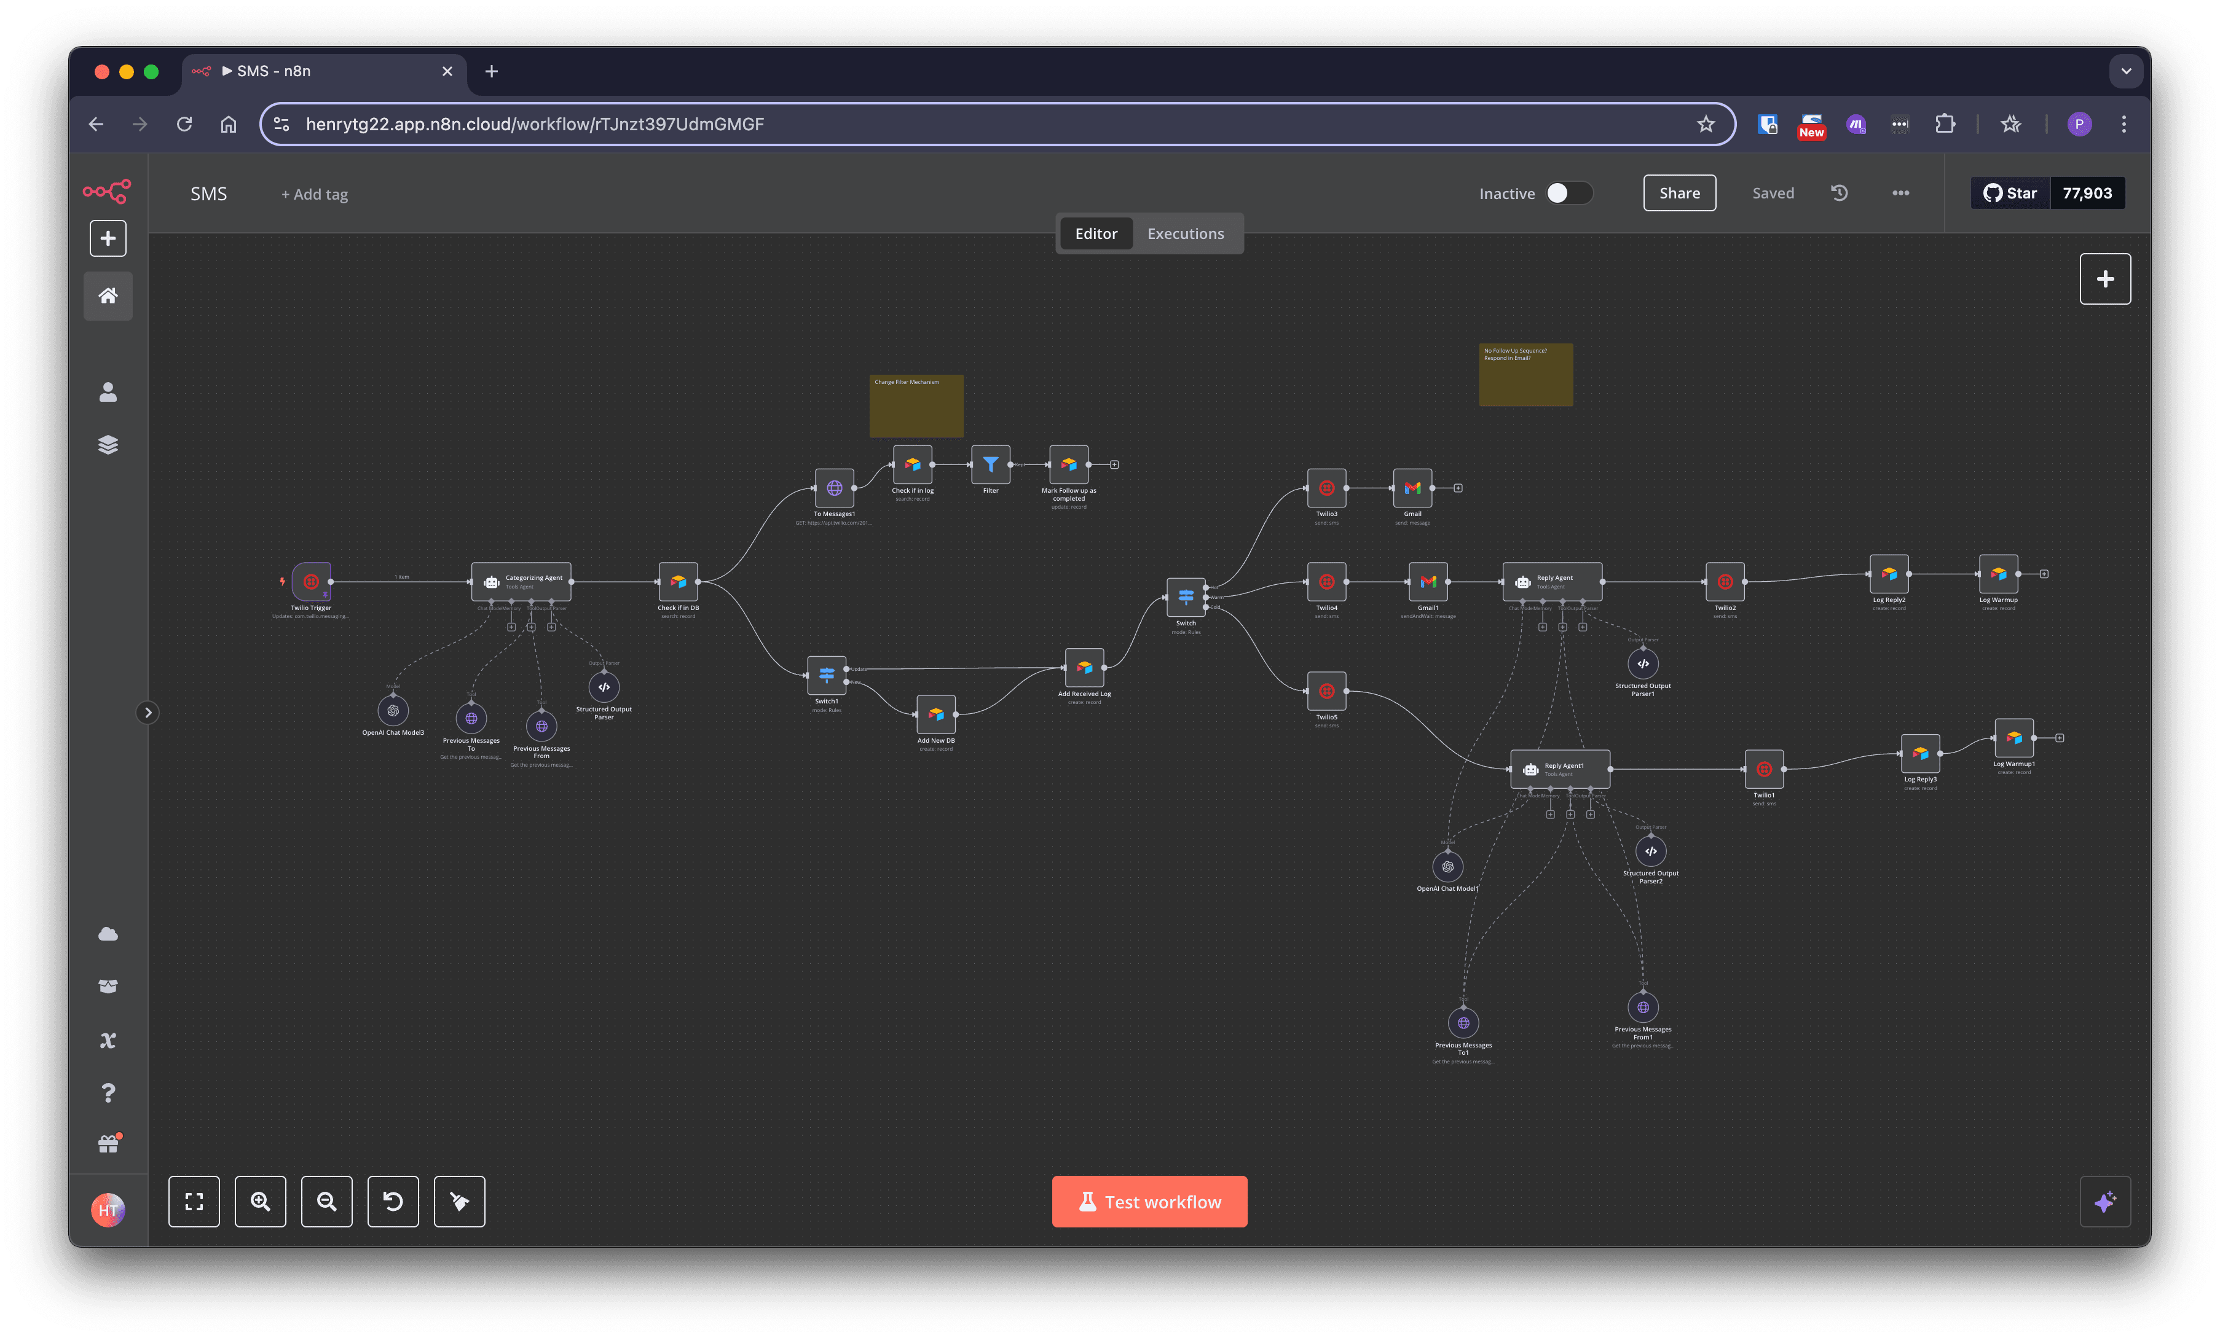The height and width of the screenshot is (1338, 2220).
Task: Select the Gmail1 node
Action: pyautogui.click(x=1428, y=582)
